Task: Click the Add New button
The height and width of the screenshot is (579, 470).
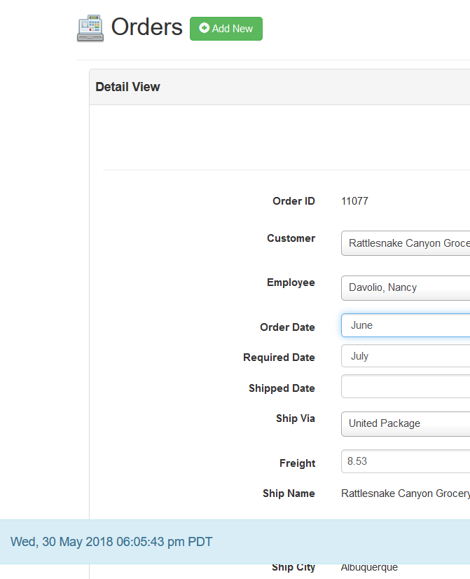Action: coord(226,29)
